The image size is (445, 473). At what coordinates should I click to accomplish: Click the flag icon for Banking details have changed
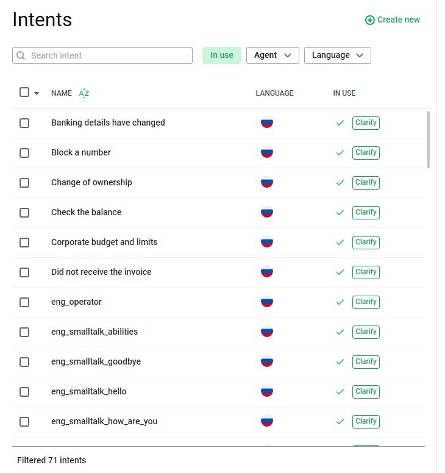pyautogui.click(x=267, y=123)
